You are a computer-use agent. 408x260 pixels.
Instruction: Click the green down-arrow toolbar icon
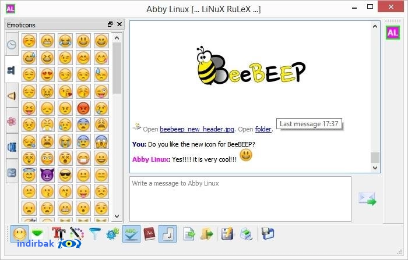[37, 233]
